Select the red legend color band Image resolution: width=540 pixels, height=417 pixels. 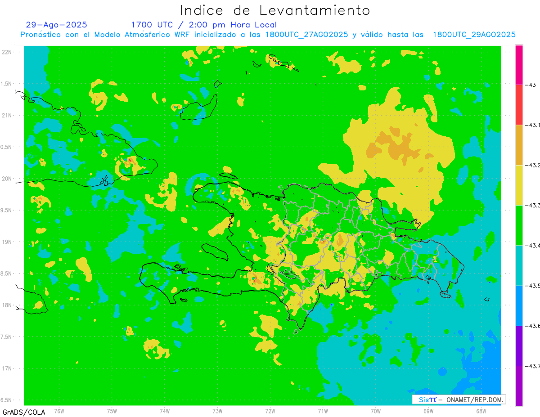519,105
